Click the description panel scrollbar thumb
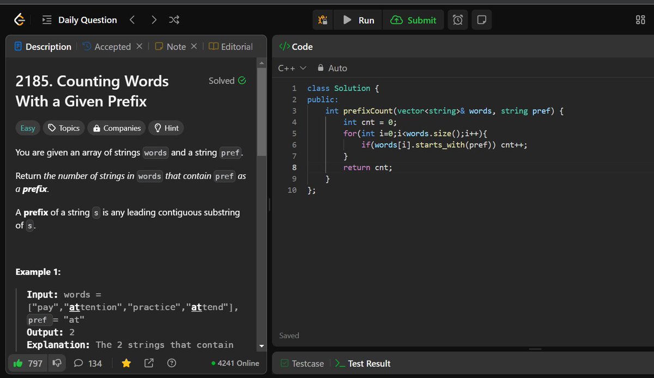This screenshot has height=378, width=654. point(262,113)
